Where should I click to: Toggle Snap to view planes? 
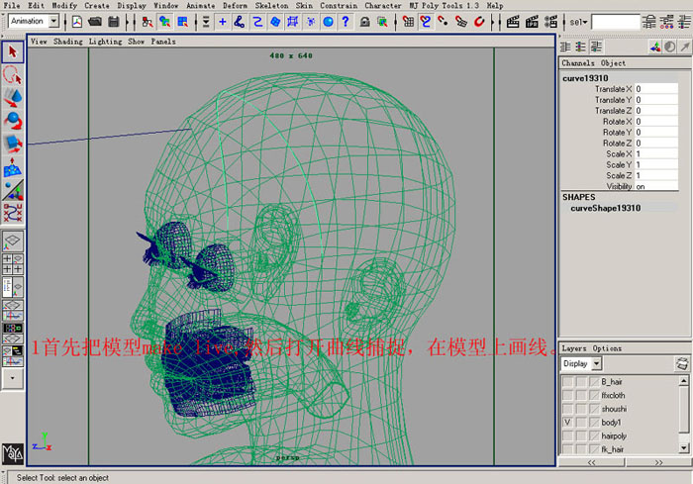[x=461, y=22]
